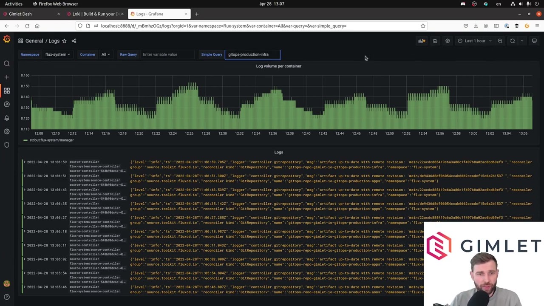
Task: Expand the log row at 13:06:43
Action: click(x=25, y=190)
